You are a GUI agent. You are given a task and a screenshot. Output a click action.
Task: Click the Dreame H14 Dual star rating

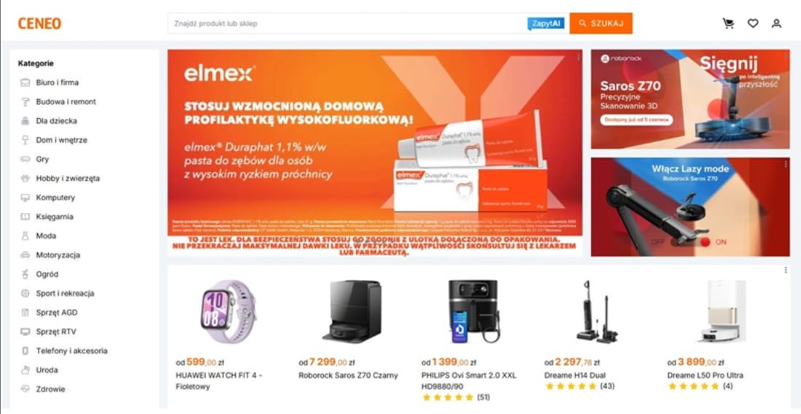[x=570, y=386]
